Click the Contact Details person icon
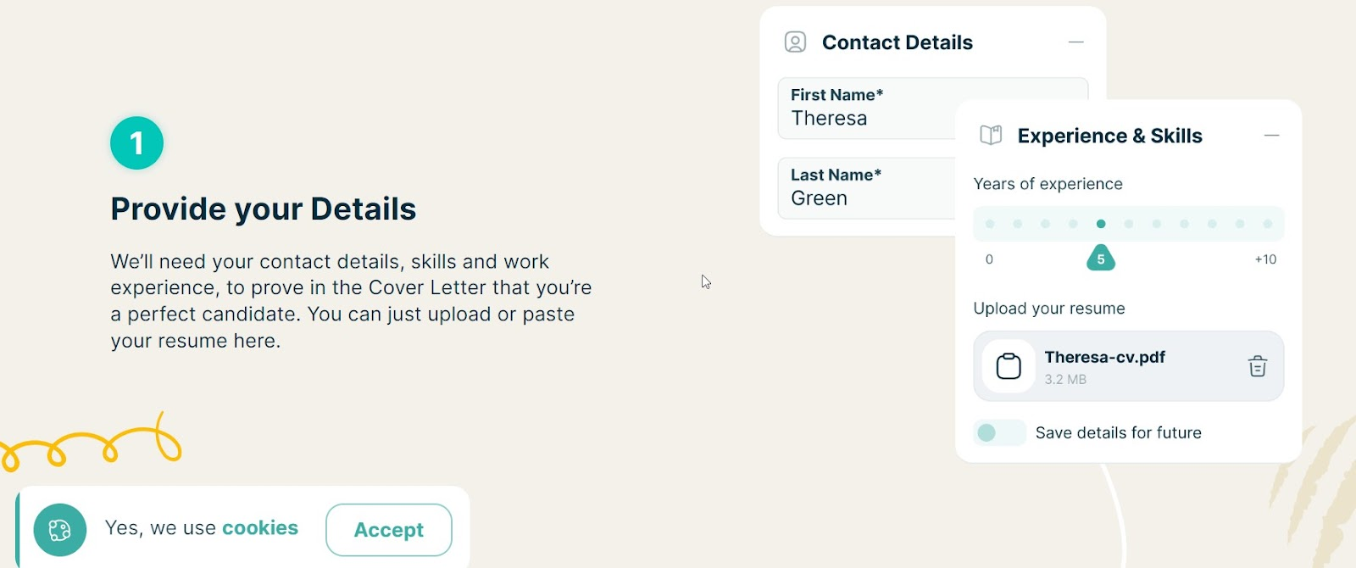 pyautogui.click(x=795, y=42)
